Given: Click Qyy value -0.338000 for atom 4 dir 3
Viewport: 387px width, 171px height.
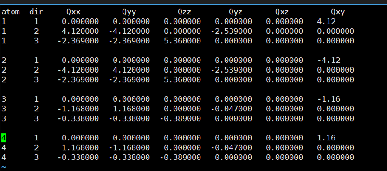Looking at the screenshot, I should (129, 157).
